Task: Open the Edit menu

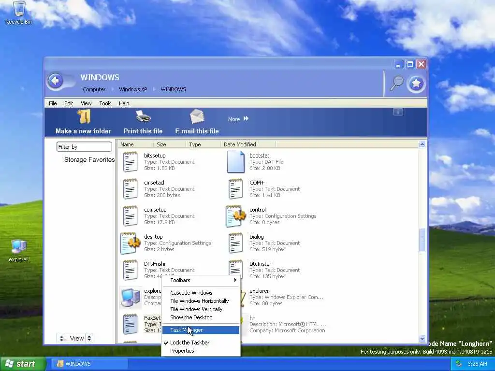Action: [69, 103]
